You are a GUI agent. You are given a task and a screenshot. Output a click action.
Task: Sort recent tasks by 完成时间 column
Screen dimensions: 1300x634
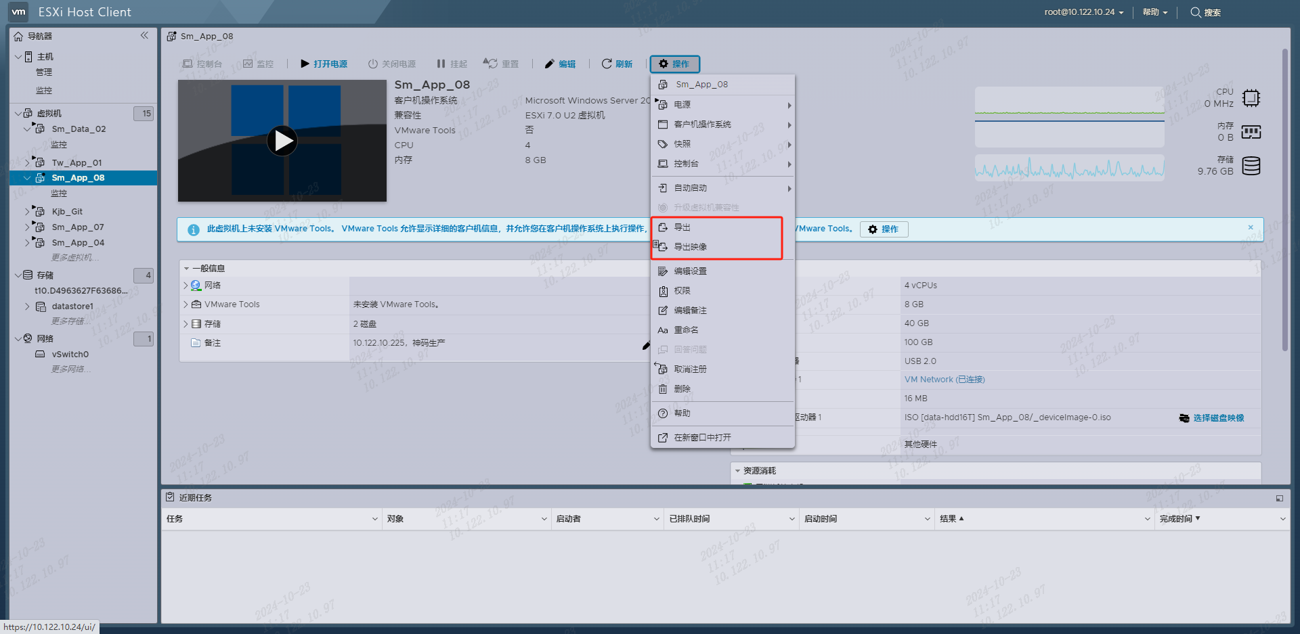1179,519
